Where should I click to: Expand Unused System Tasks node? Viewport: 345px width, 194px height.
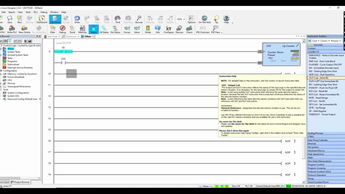pos(1,55)
